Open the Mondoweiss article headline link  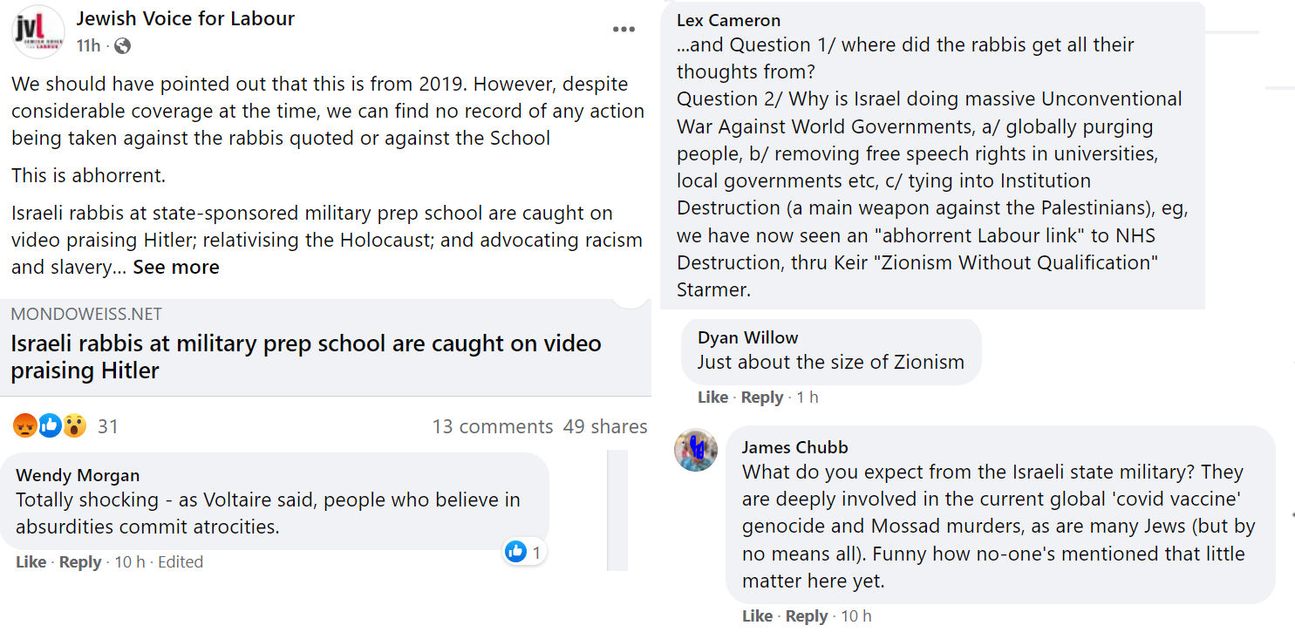tap(305, 357)
